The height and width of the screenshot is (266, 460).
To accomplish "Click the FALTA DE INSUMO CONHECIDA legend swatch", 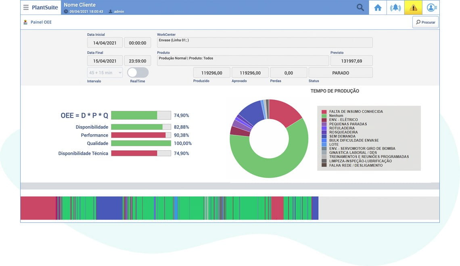I will tap(324, 112).
